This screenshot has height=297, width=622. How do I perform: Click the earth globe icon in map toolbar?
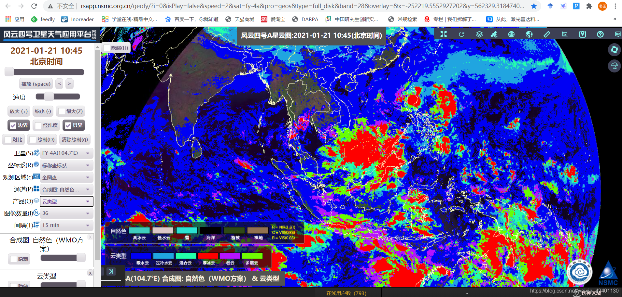coord(529,34)
